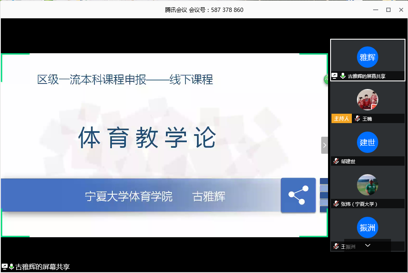This screenshot has width=408, height=273.
Task: Click the screen-share icon in 古雅辉's participant tile
Action: pyautogui.click(x=335, y=76)
